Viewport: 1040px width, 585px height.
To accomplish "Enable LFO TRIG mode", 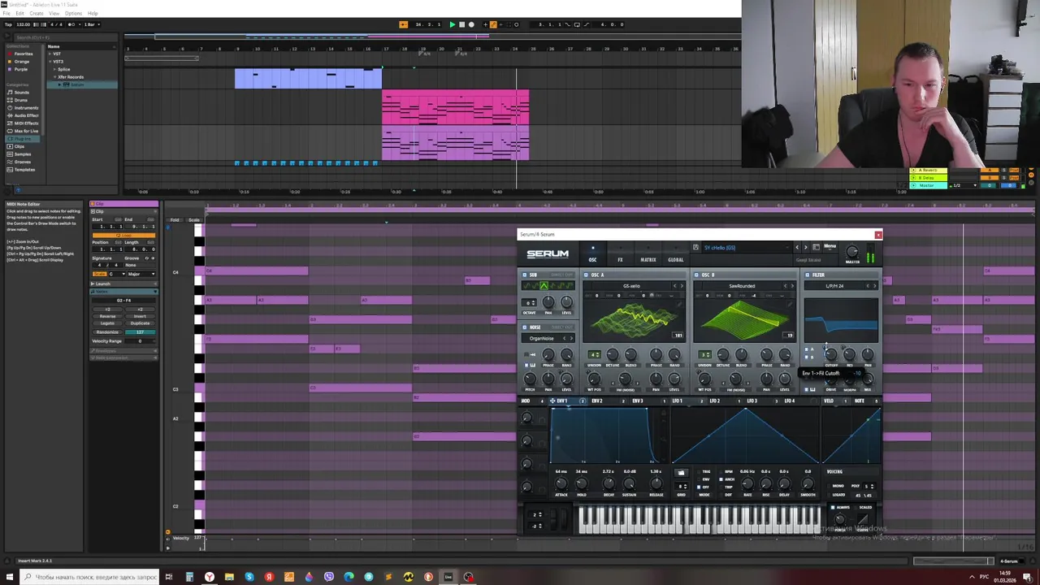I will pyautogui.click(x=698, y=471).
